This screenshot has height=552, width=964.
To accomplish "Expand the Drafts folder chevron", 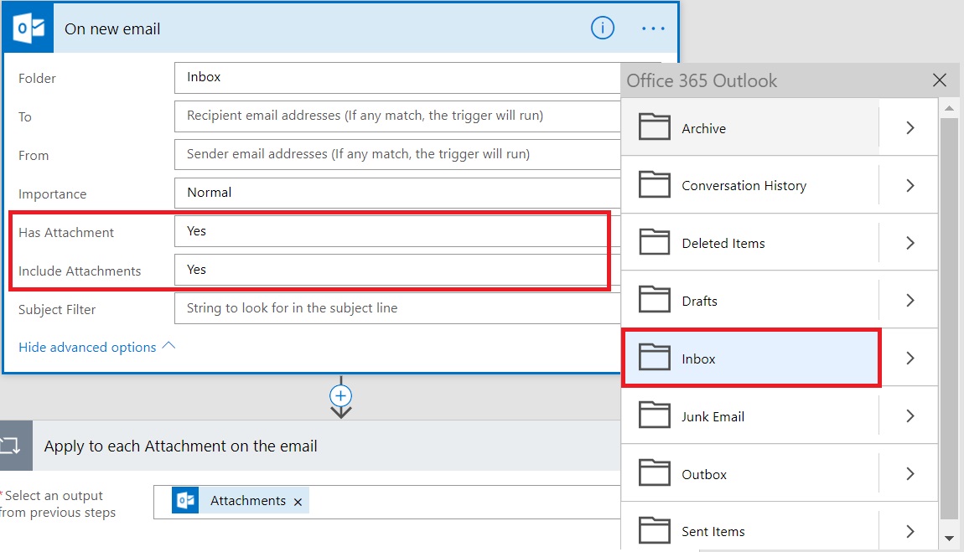I will point(910,300).
